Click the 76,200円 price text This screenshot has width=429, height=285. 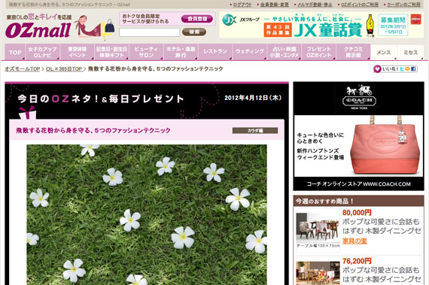pyautogui.click(x=357, y=261)
